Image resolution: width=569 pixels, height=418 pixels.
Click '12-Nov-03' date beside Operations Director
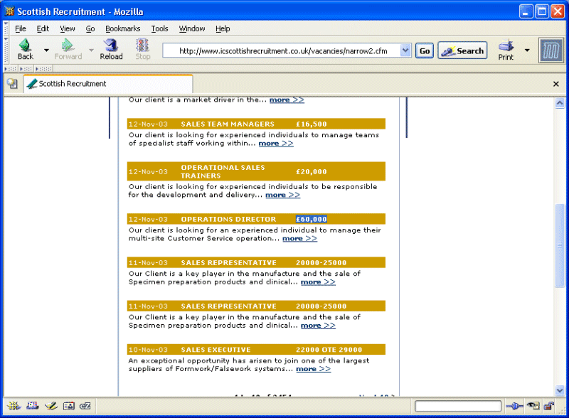coord(148,219)
